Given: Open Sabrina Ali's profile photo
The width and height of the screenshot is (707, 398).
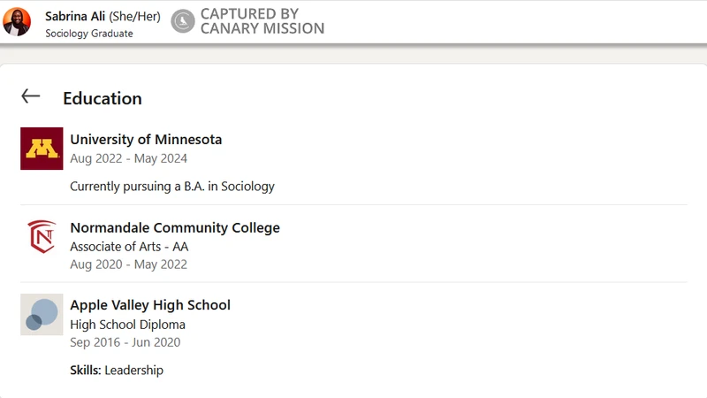Looking at the screenshot, I should (x=17, y=21).
